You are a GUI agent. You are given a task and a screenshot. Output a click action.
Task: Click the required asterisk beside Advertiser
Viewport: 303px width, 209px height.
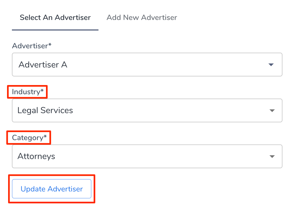(x=50, y=45)
